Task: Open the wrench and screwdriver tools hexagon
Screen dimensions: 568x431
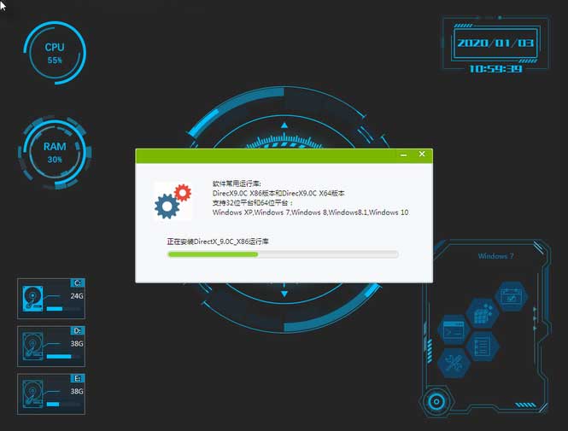Action: click(453, 362)
